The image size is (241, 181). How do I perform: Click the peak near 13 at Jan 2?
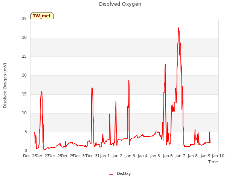(116, 101)
